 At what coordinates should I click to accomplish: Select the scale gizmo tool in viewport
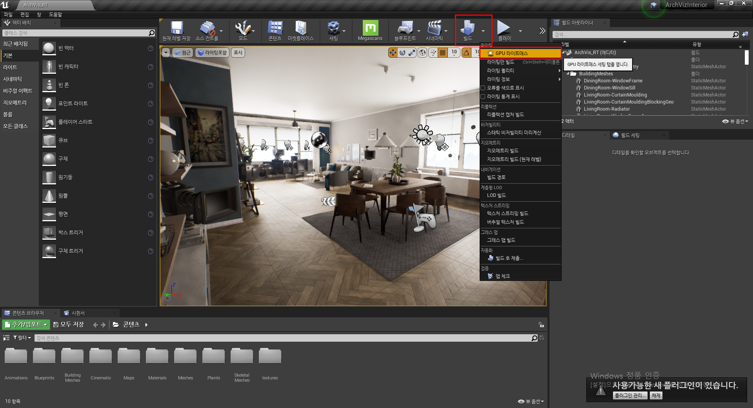[x=412, y=53]
